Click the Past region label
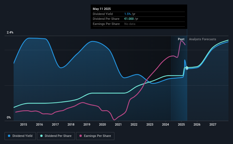This screenshot has width=233, height=144. (x=181, y=39)
